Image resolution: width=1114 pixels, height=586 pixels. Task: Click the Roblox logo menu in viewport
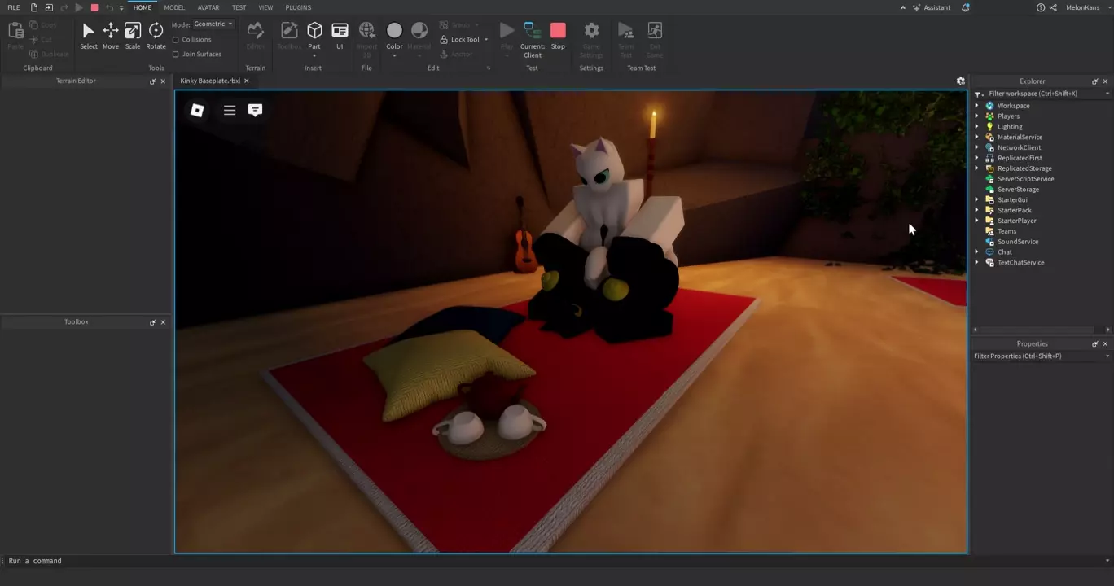[x=197, y=110]
